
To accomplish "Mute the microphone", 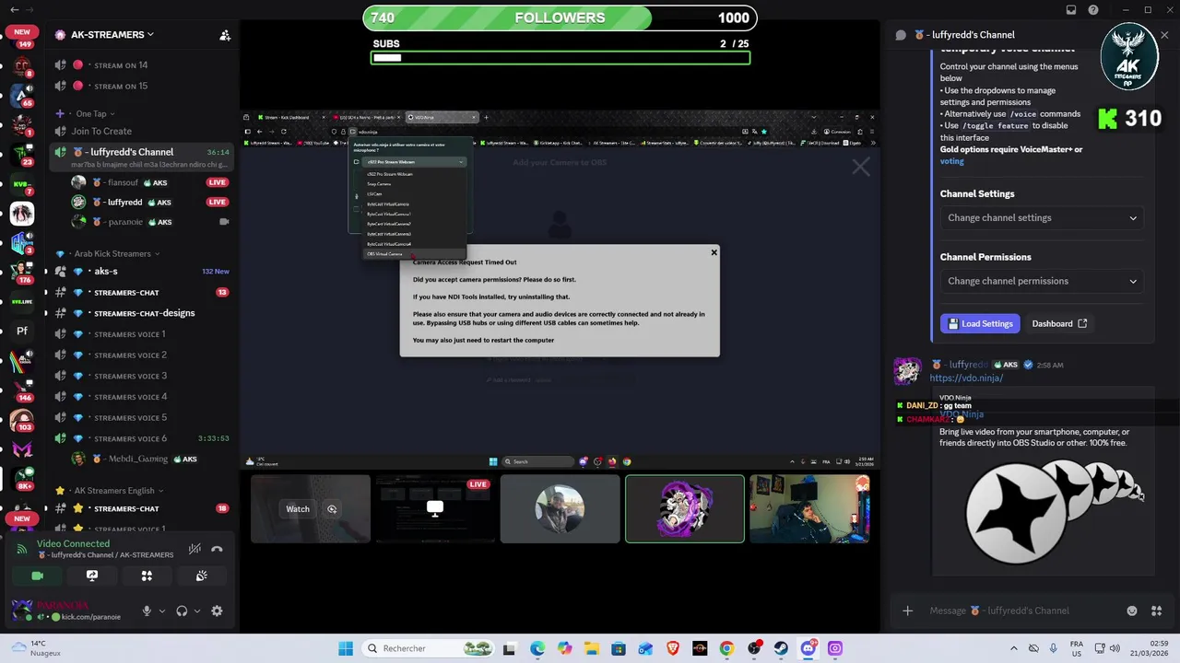I will point(146,611).
